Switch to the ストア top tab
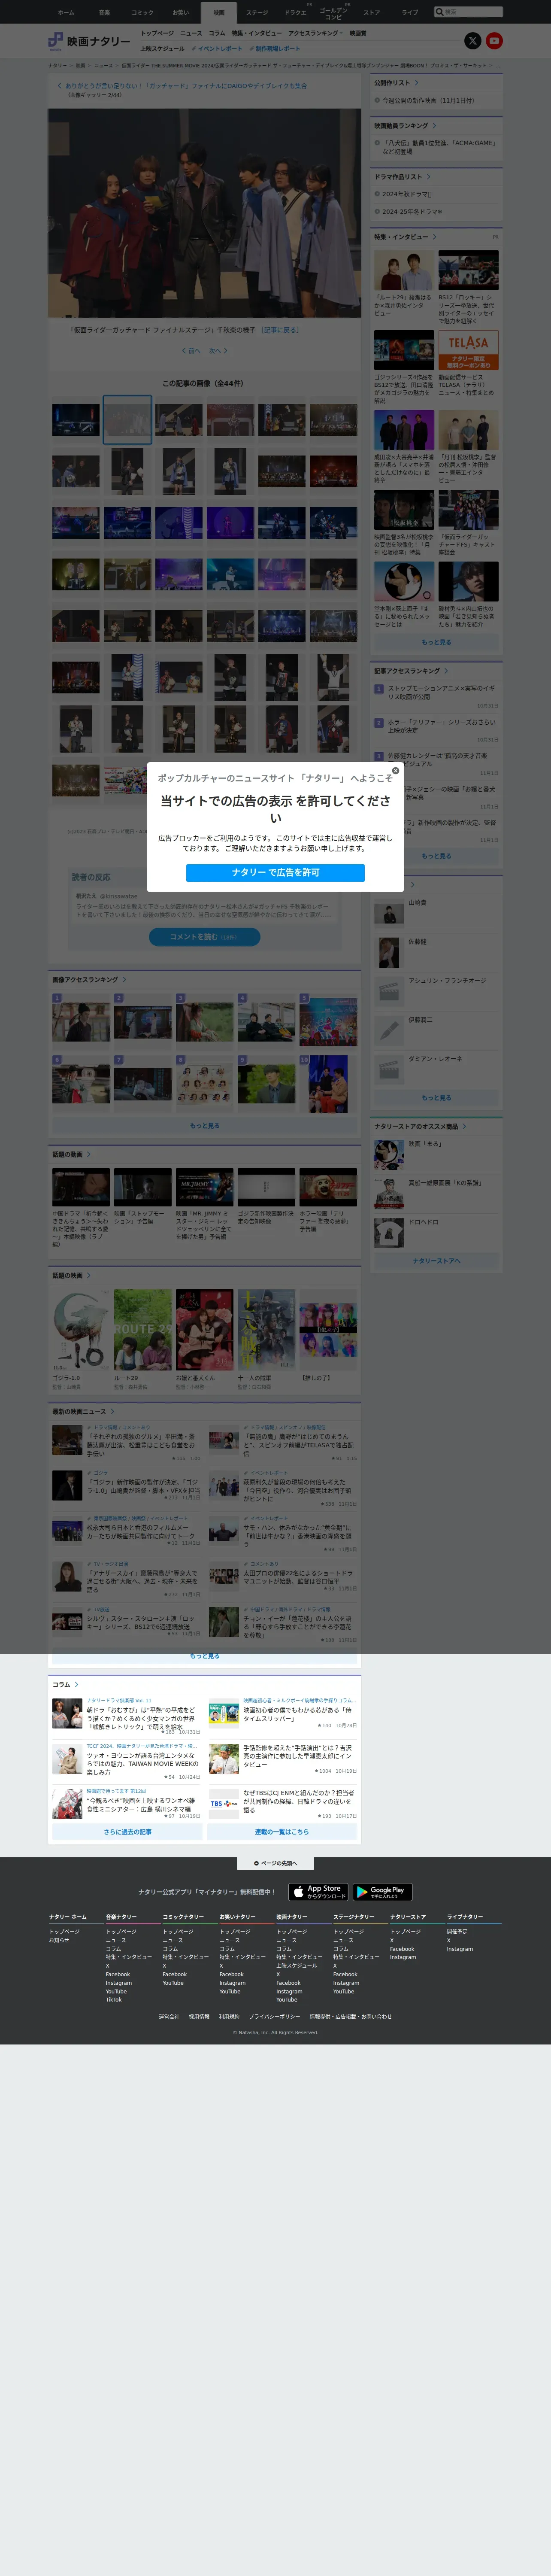 [x=371, y=13]
